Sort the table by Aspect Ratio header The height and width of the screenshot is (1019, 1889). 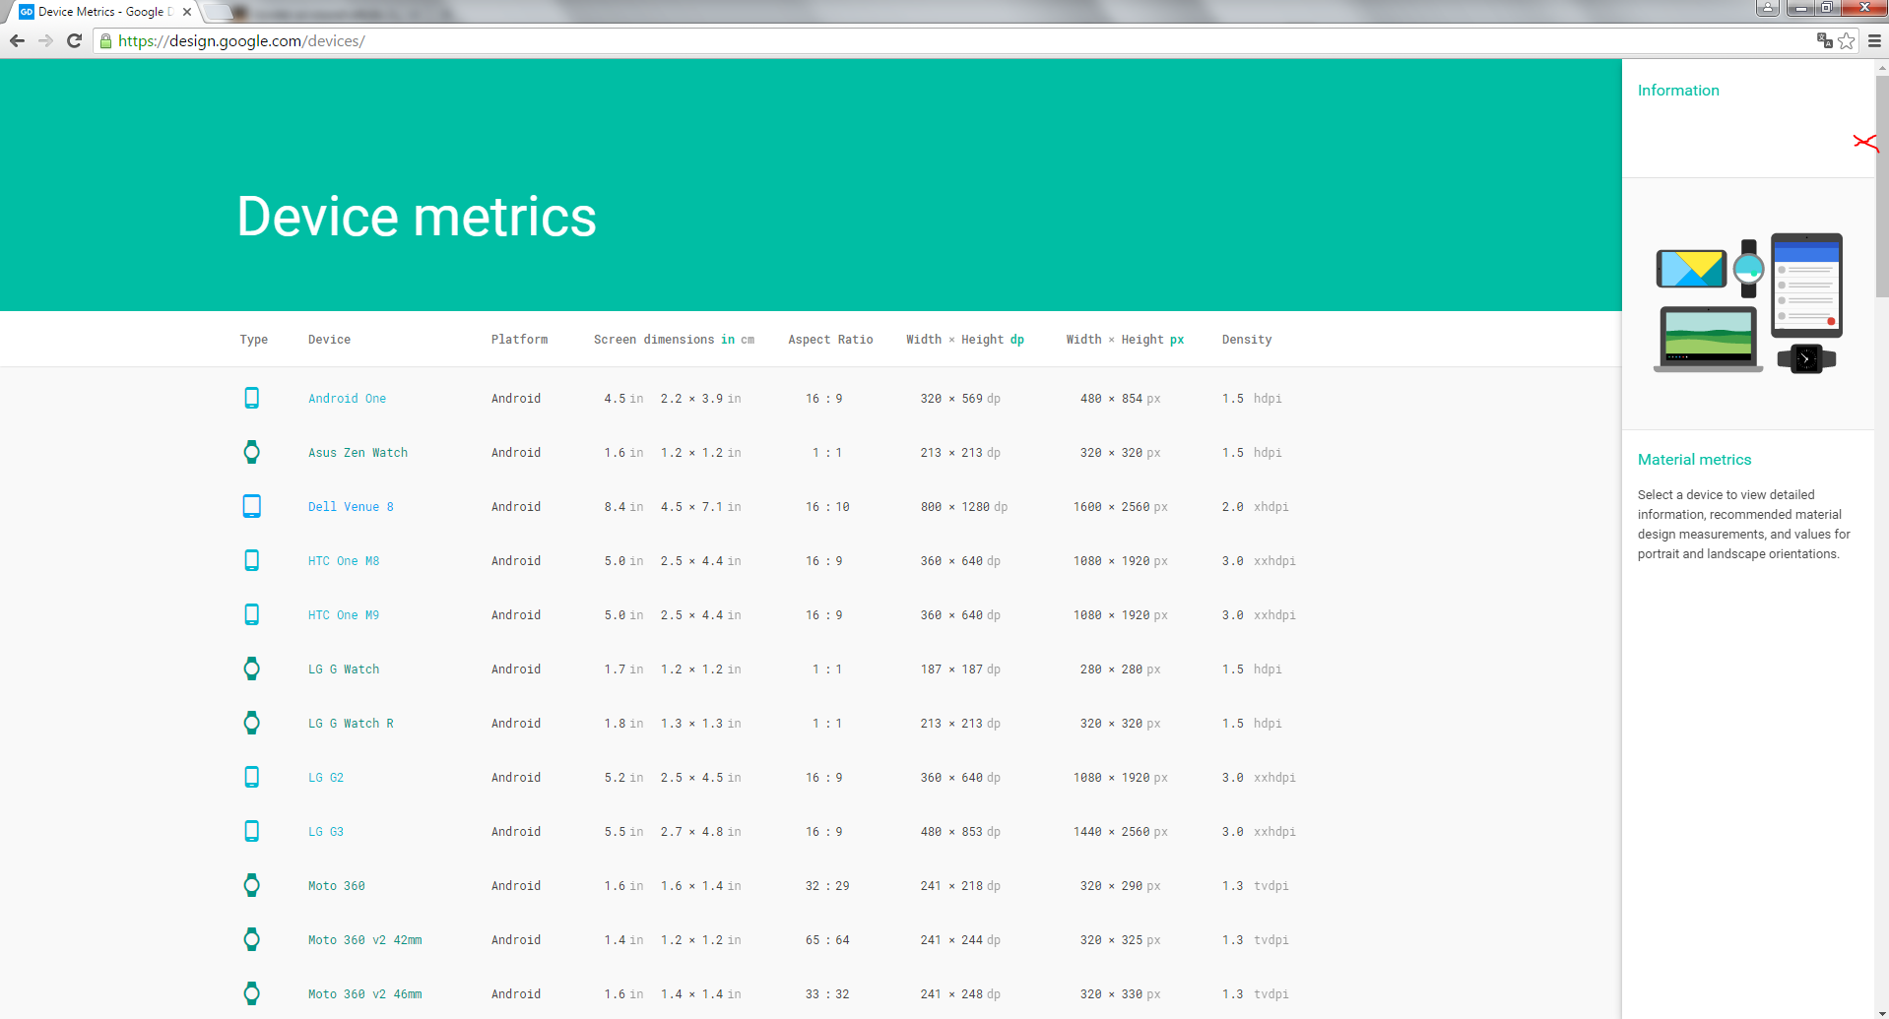(x=830, y=340)
